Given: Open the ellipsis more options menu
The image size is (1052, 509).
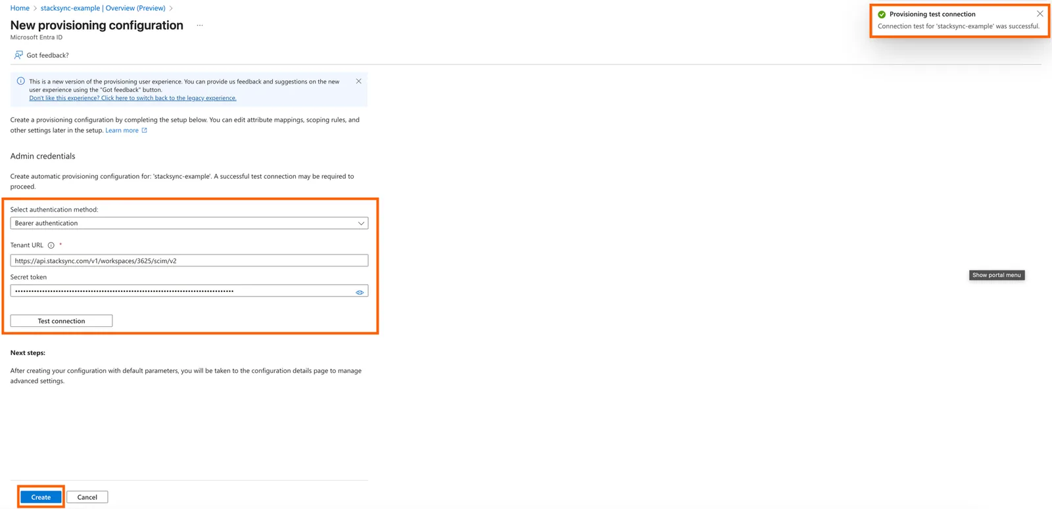Looking at the screenshot, I should [200, 25].
